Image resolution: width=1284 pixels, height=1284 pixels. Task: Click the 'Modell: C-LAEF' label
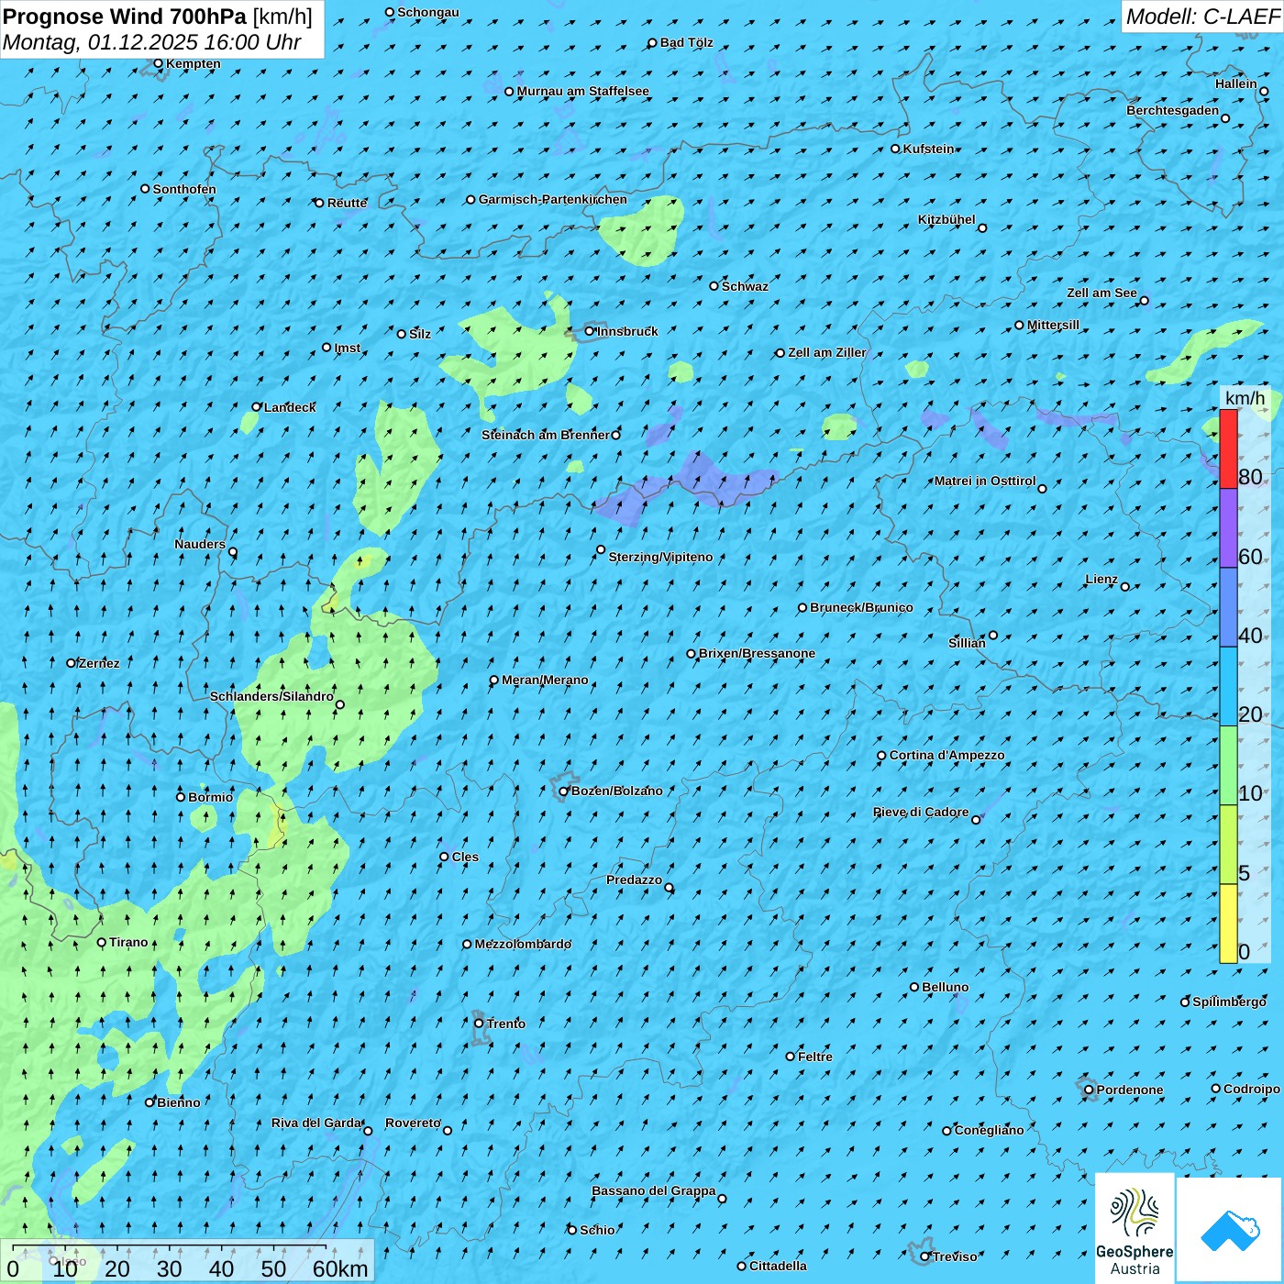(1202, 17)
